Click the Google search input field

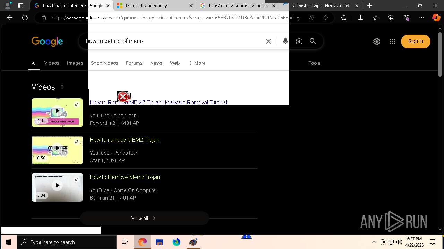(x=173, y=41)
